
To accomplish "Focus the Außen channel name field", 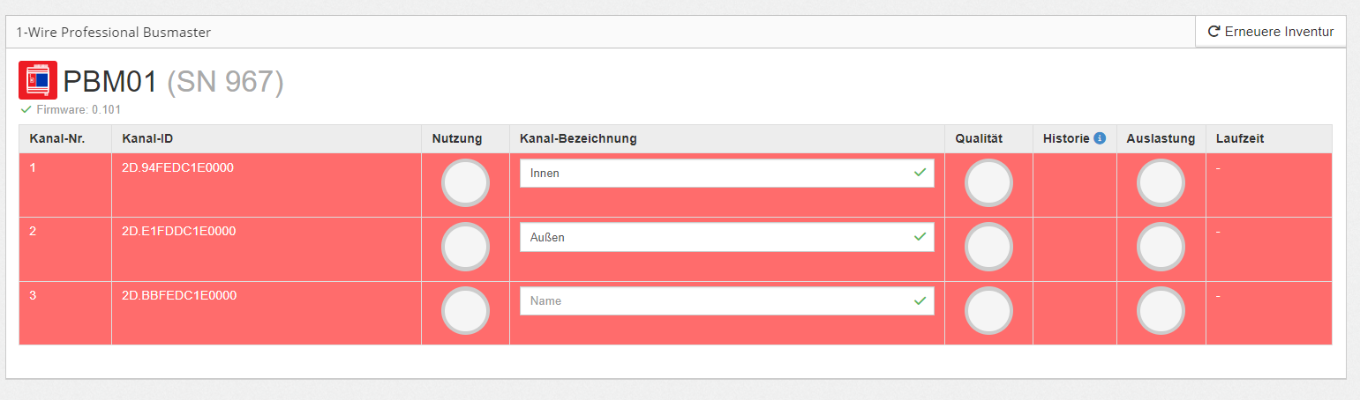I will pyautogui.click(x=726, y=237).
